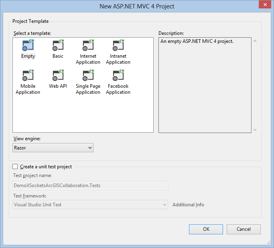The image size is (274, 248).
Task: Enable Create a unit test project checkbox
Action: point(15,167)
